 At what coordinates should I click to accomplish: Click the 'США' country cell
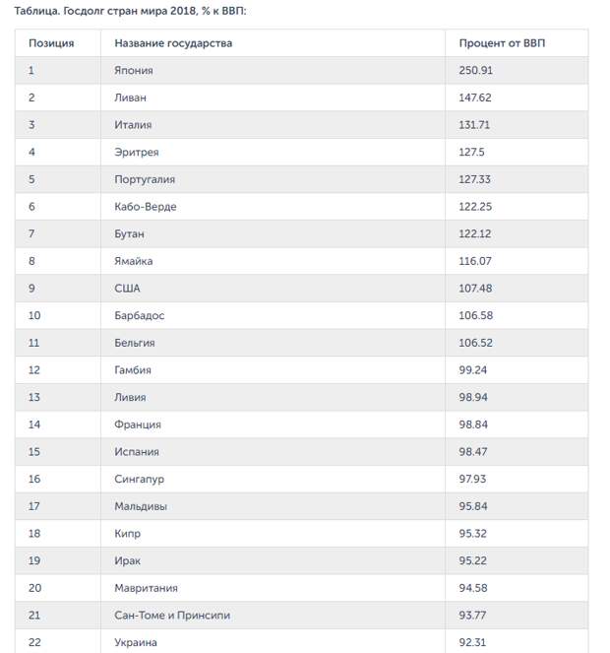[127, 289]
